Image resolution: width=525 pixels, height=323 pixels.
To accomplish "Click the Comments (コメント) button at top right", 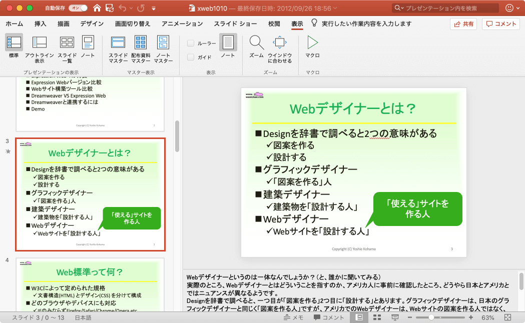I will (501, 23).
